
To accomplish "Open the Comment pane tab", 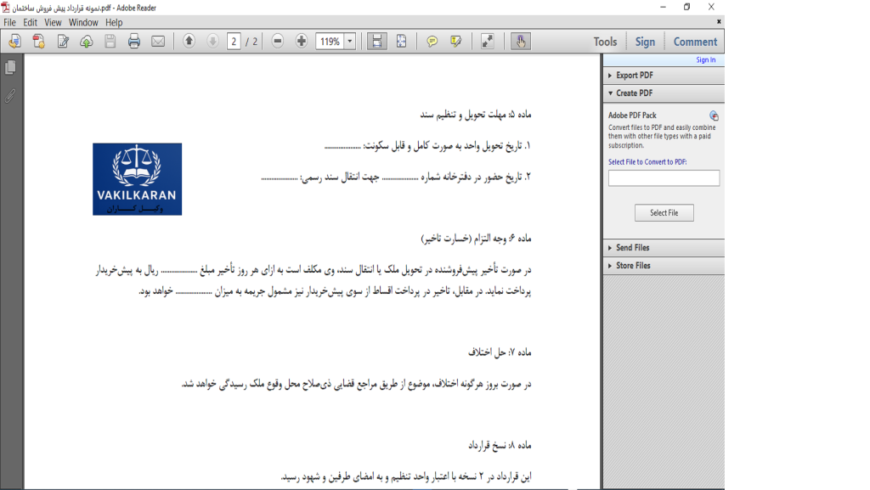I will click(x=695, y=42).
